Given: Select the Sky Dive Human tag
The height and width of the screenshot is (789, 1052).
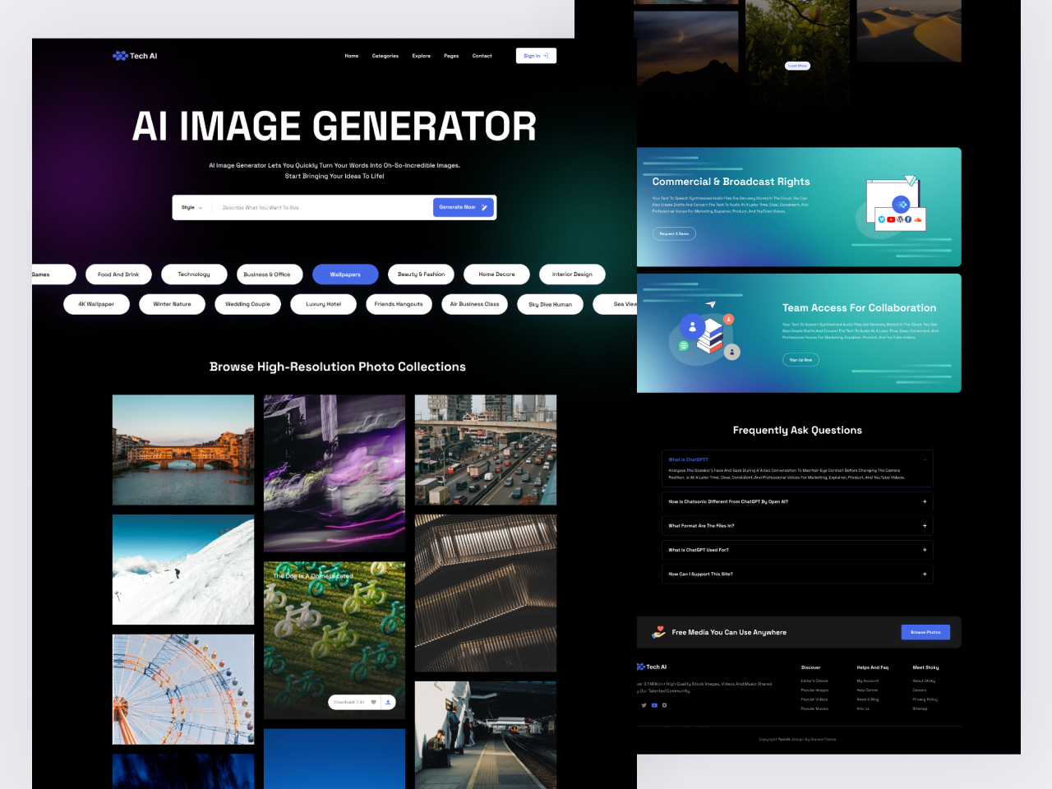Looking at the screenshot, I should (x=550, y=304).
